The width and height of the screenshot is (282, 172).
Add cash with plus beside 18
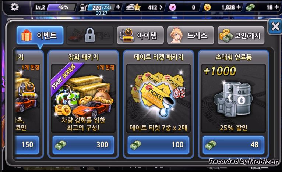click(276, 7)
